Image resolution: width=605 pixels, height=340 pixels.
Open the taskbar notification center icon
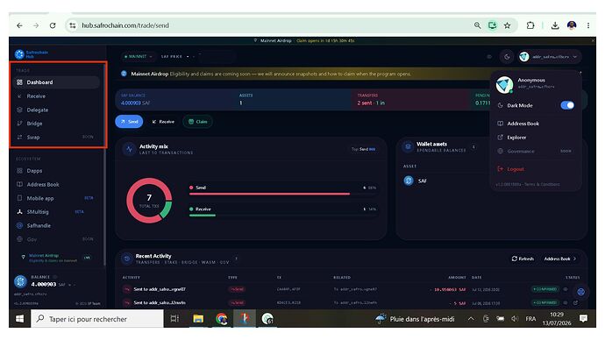(x=583, y=318)
